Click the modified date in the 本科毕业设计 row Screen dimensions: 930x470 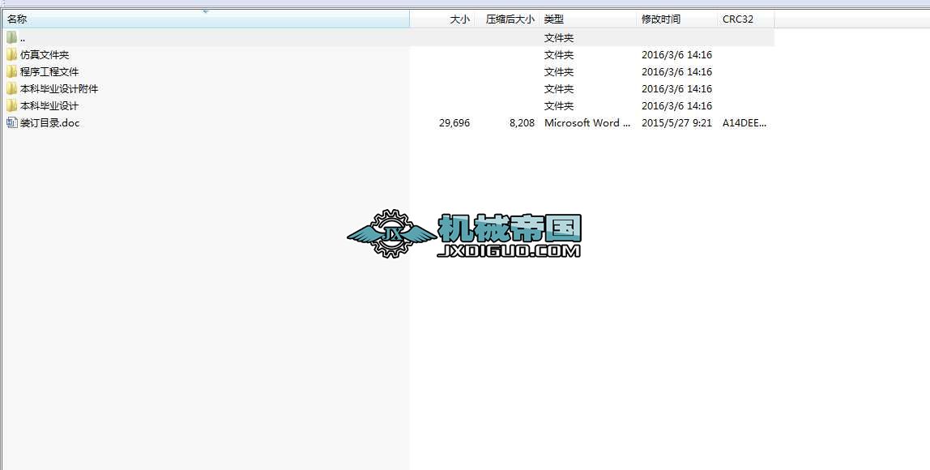pos(676,105)
